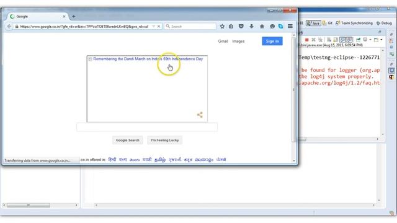Image resolution: width=397 pixels, height=223 pixels.
Task: Switch Google to বাংলা language
Action: (123, 160)
